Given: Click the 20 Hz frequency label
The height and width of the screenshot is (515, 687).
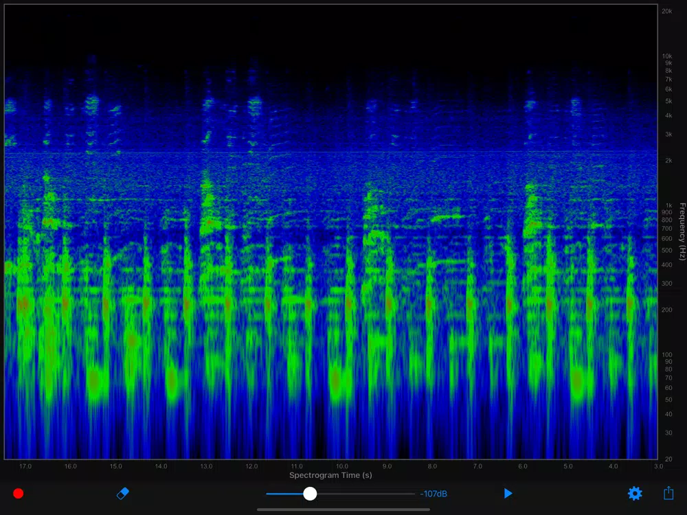Looking at the screenshot, I should (x=668, y=459).
